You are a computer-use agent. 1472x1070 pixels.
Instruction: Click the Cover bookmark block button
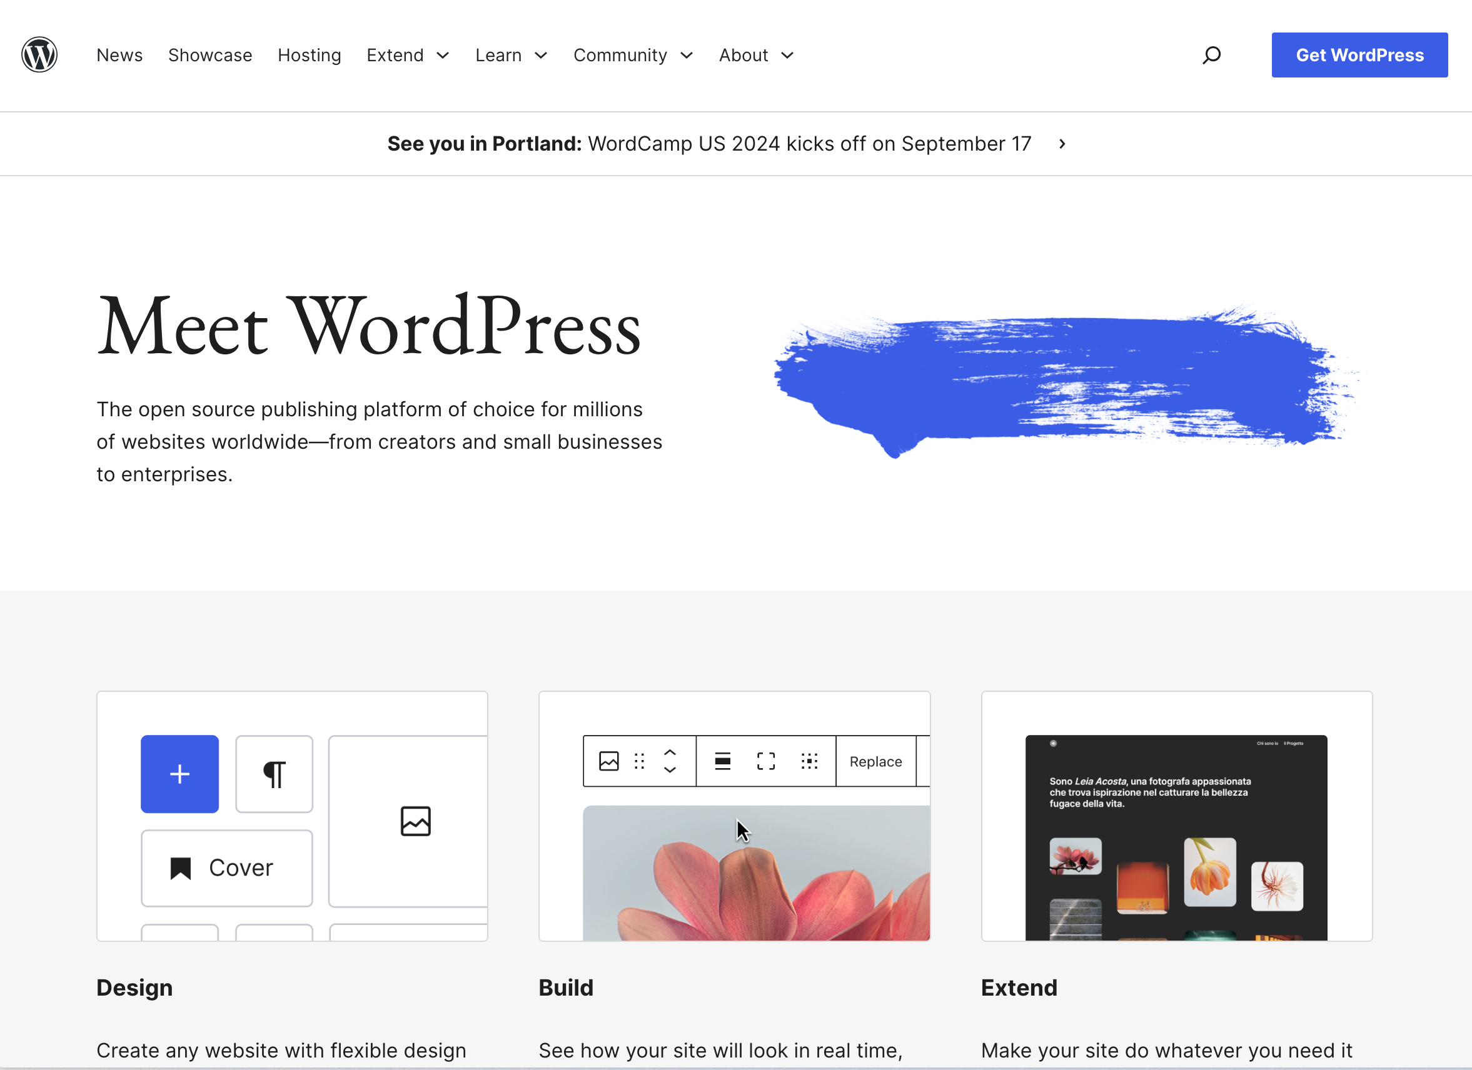(x=226, y=867)
